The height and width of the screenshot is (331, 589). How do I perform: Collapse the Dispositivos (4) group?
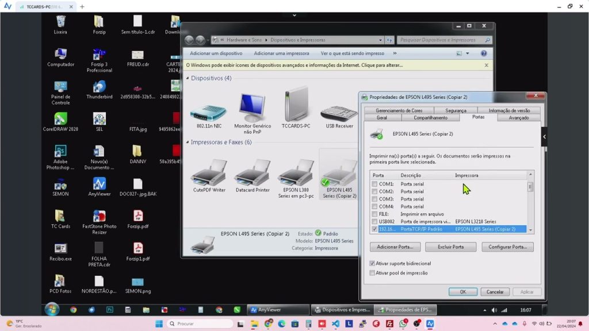[x=188, y=78]
